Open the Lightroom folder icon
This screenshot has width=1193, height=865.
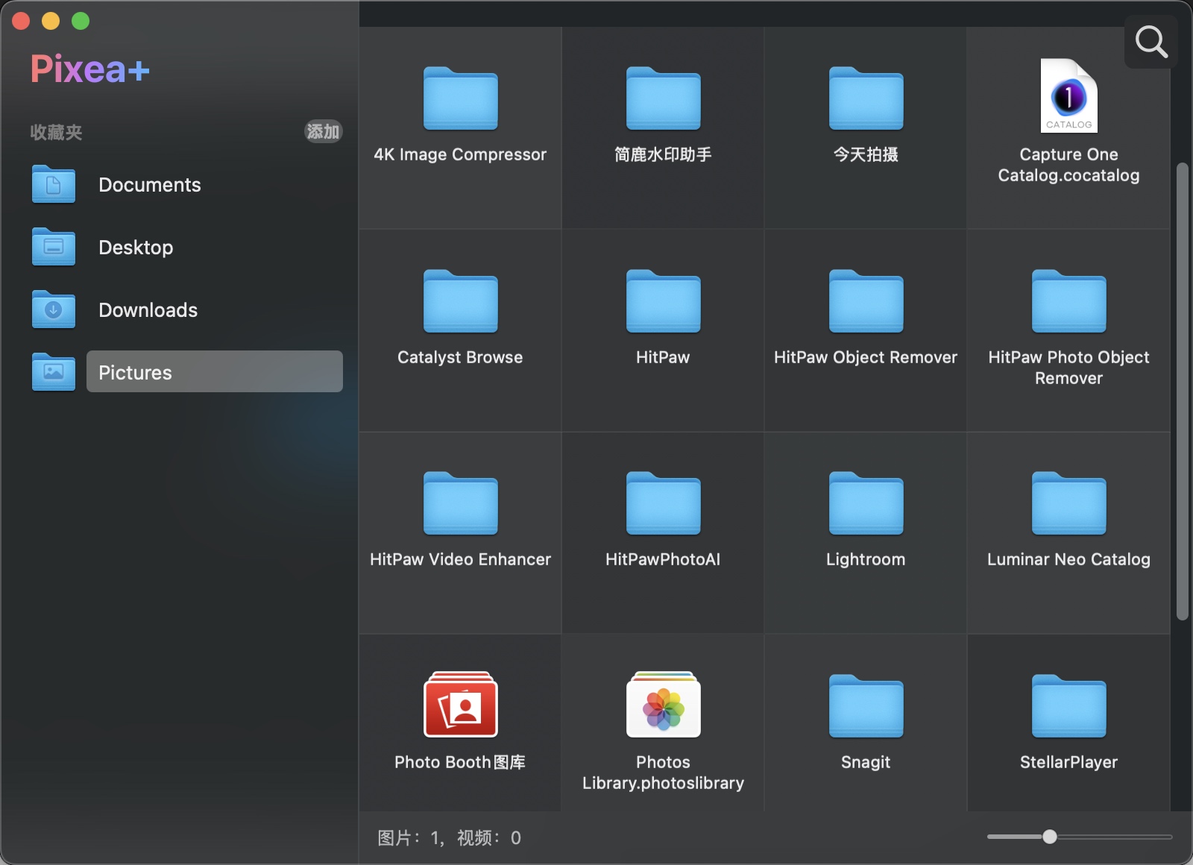click(x=866, y=503)
